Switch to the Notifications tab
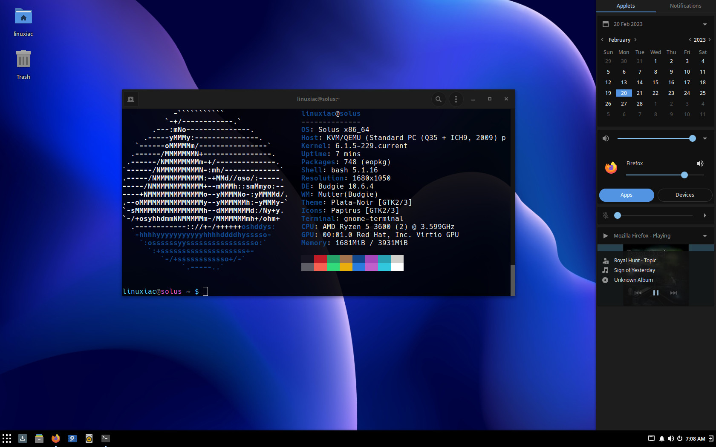The image size is (716, 447). (x=686, y=6)
